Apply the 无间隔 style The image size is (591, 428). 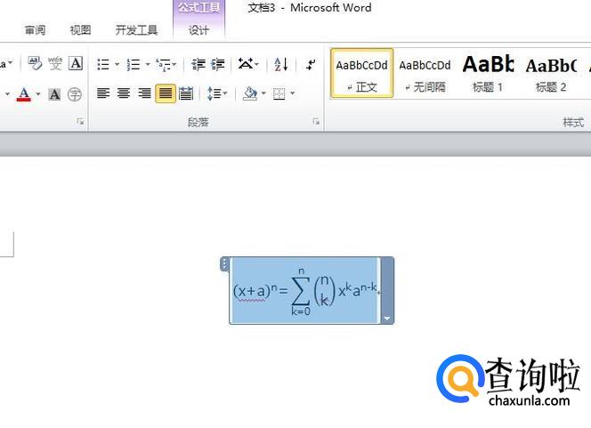(425, 73)
